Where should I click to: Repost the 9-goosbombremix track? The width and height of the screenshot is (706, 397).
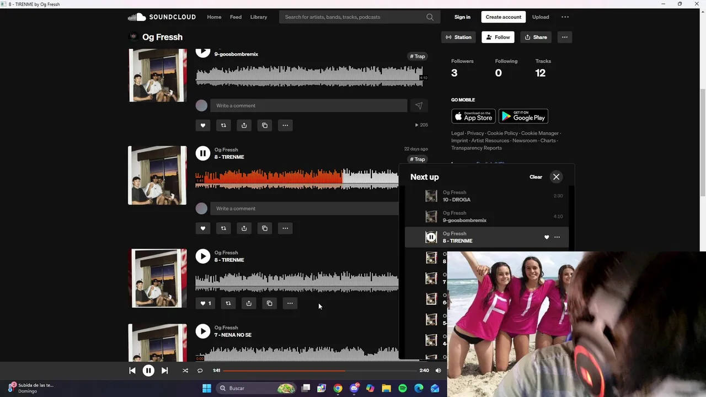click(223, 125)
